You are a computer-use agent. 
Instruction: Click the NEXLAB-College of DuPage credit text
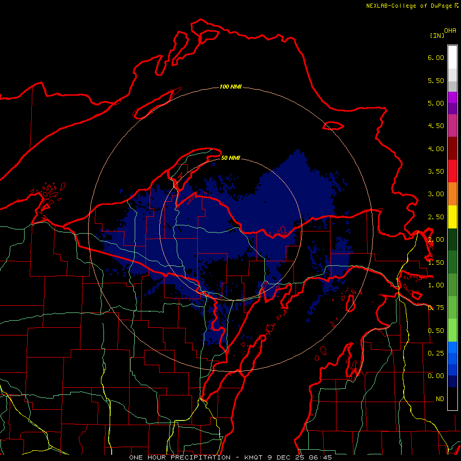(409, 6)
